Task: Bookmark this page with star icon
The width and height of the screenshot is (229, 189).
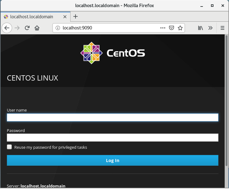Action: coord(180,28)
